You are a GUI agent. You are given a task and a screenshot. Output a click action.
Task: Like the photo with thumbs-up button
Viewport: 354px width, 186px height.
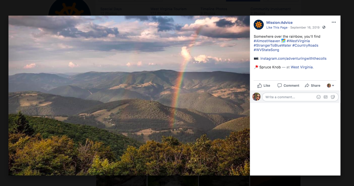[264, 85]
